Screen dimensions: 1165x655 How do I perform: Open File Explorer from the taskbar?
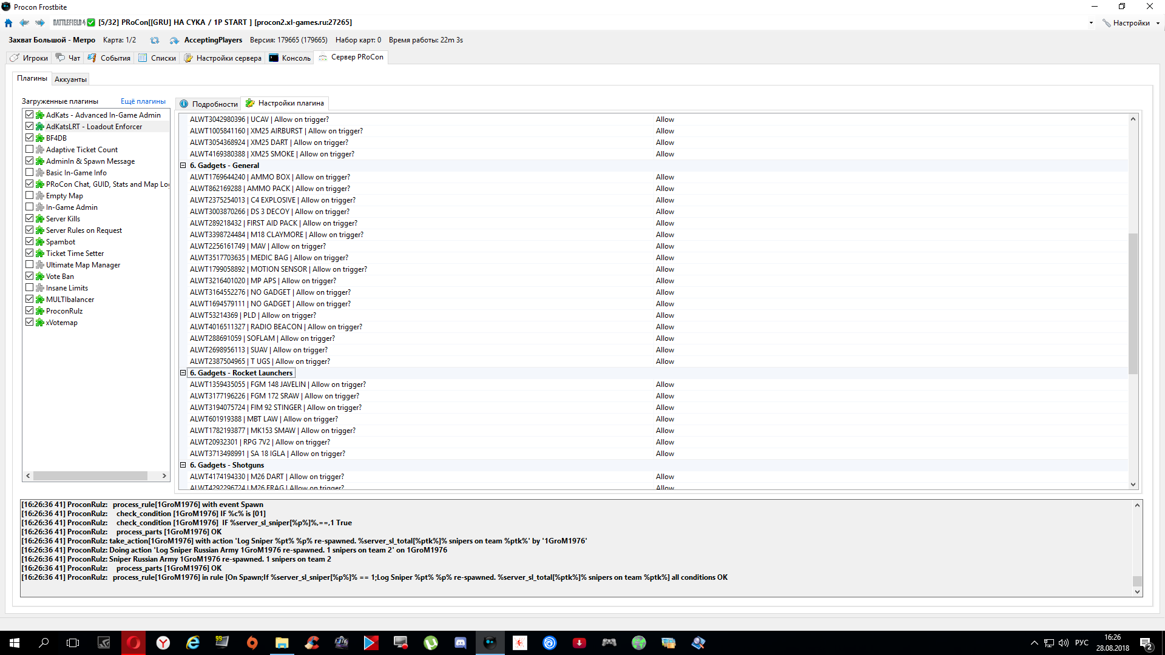click(x=282, y=643)
